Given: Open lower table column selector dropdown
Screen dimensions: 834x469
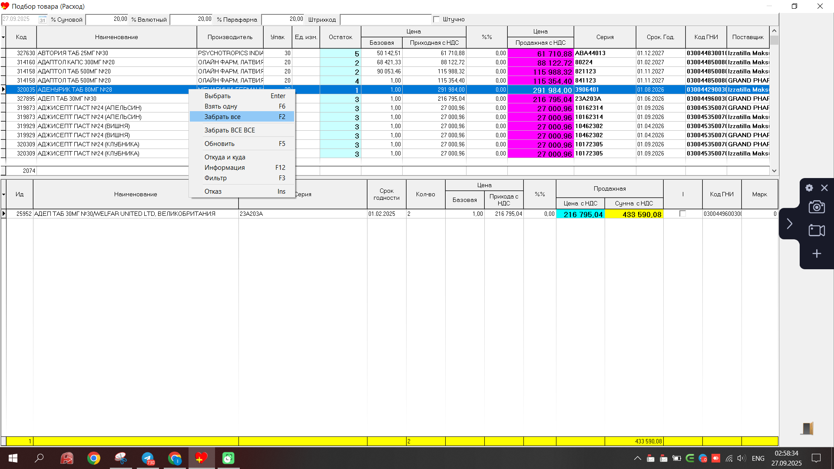Looking at the screenshot, I should [3, 194].
